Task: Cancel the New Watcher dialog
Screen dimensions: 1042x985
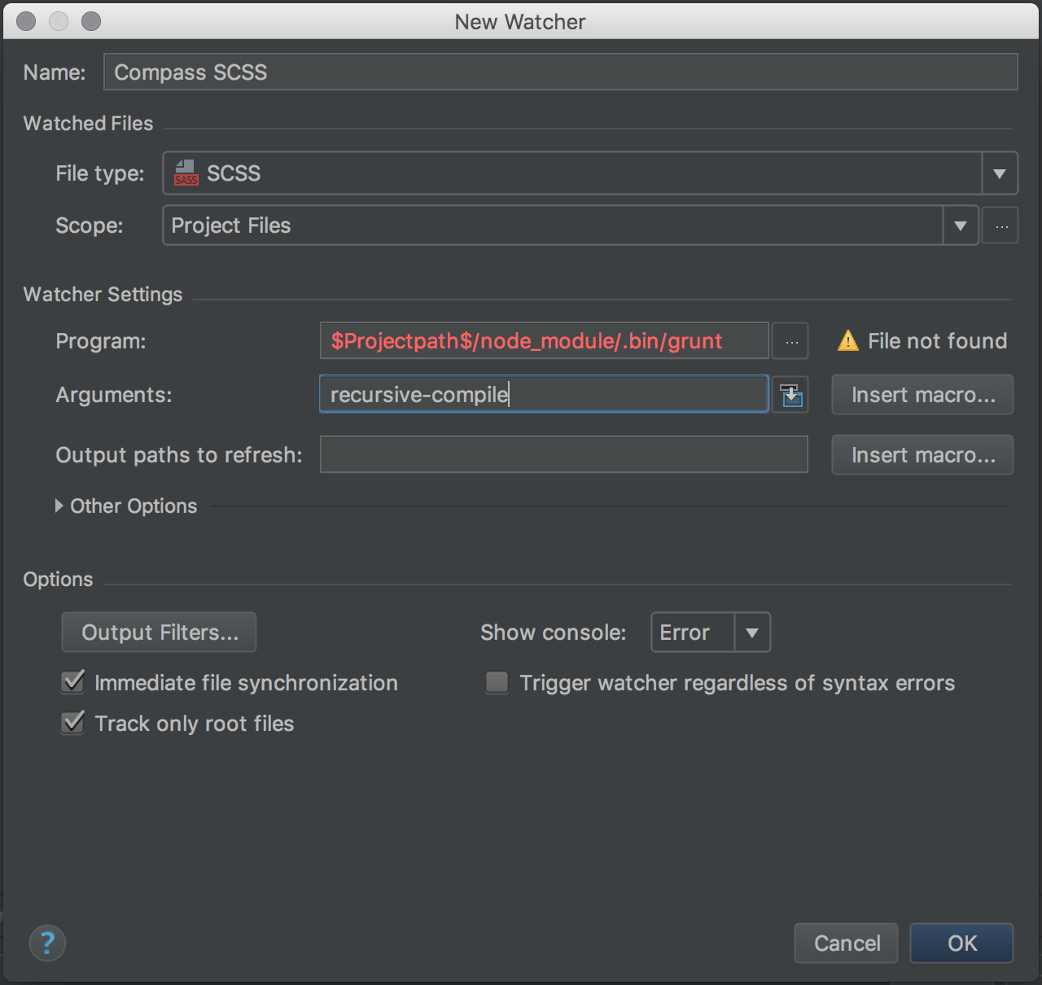Action: (x=846, y=943)
